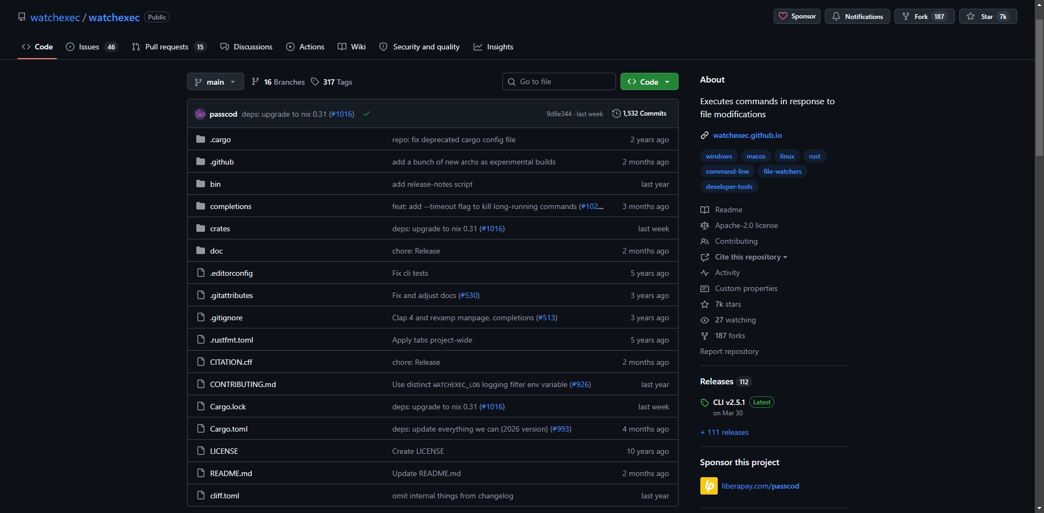1044x513 pixels.
Task: Open the completions folder
Action: [x=231, y=206]
